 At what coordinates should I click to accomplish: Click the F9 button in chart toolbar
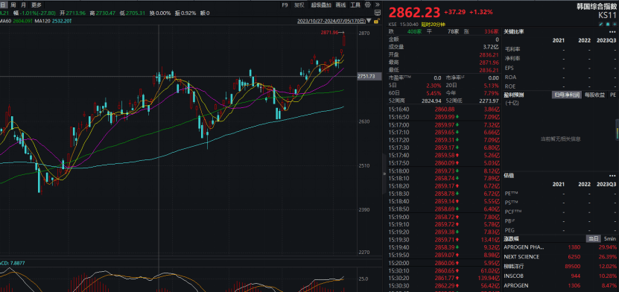(285, 4)
